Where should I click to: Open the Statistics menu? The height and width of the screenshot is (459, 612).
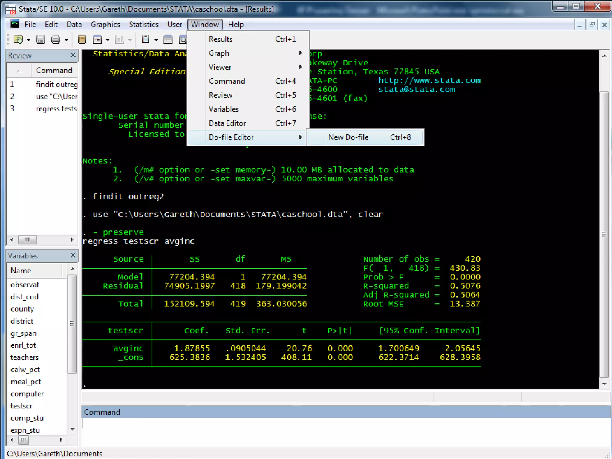143,25
